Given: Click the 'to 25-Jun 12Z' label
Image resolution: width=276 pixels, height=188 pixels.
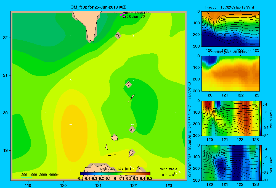Looking at the screenshot, I should coord(134,17).
